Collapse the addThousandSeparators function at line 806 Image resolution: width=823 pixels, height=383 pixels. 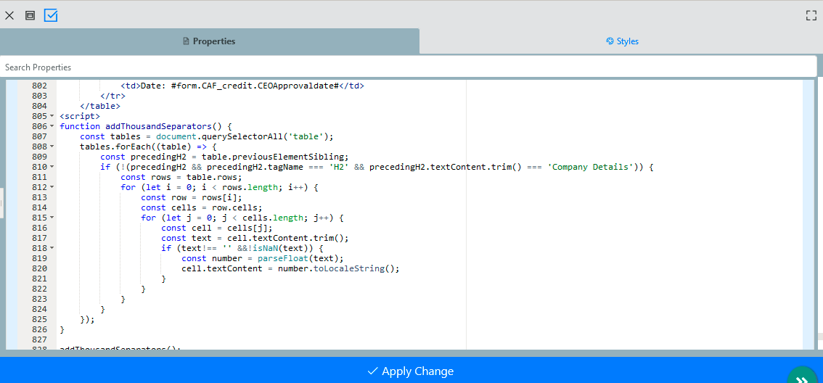coord(53,126)
